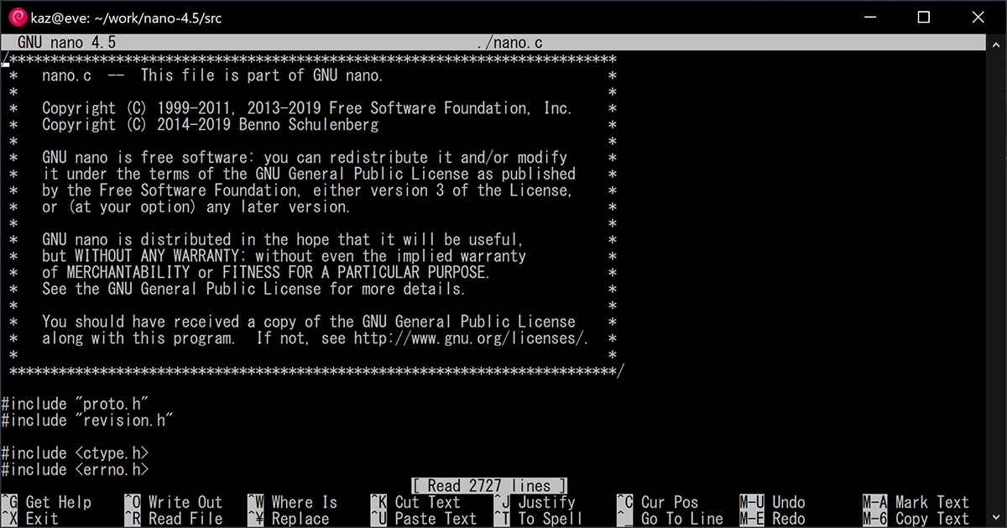This screenshot has height=528, width=1007.
Task: Click 'but WITHOUT ANY WARRANTY' line
Action: click(x=284, y=256)
